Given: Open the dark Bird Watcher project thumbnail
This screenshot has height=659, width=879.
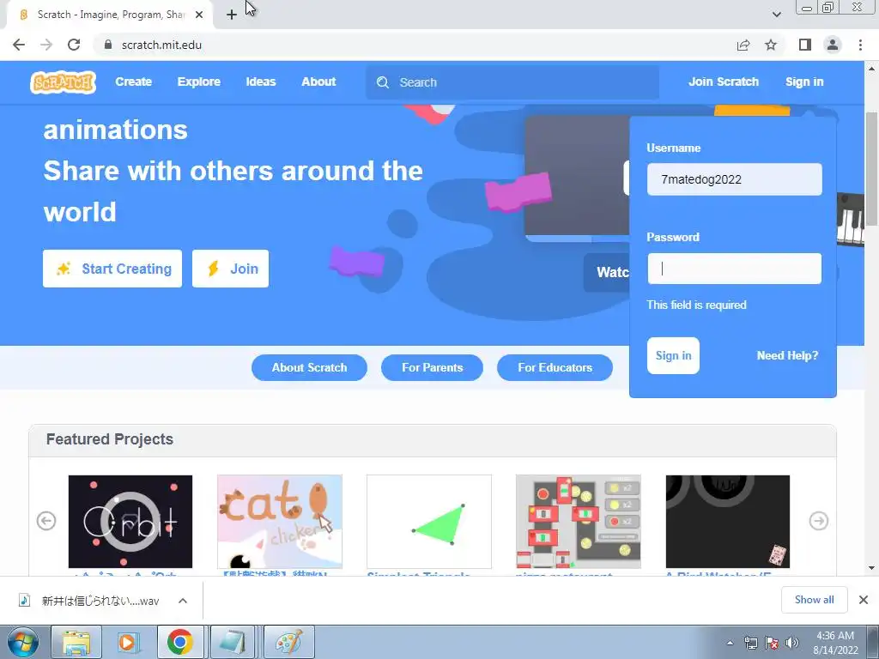Looking at the screenshot, I should [728, 521].
